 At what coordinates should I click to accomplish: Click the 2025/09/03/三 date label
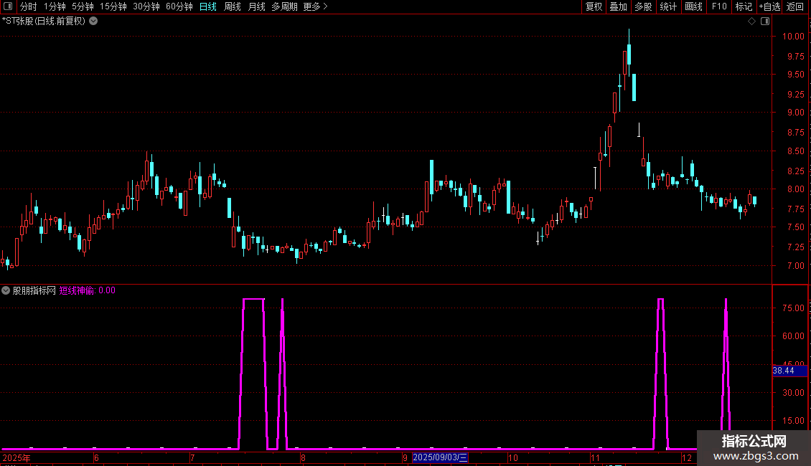(x=440, y=457)
